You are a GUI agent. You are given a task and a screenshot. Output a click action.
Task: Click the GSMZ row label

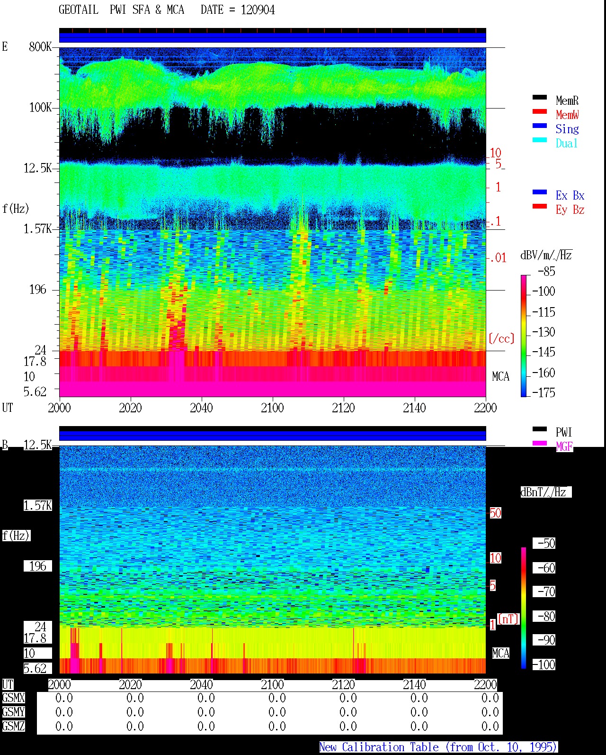13,726
